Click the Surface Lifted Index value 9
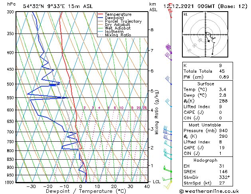The width and height of the screenshot is (251, 194). (220, 107)
